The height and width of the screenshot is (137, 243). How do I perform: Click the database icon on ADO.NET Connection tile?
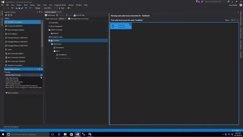113,26
